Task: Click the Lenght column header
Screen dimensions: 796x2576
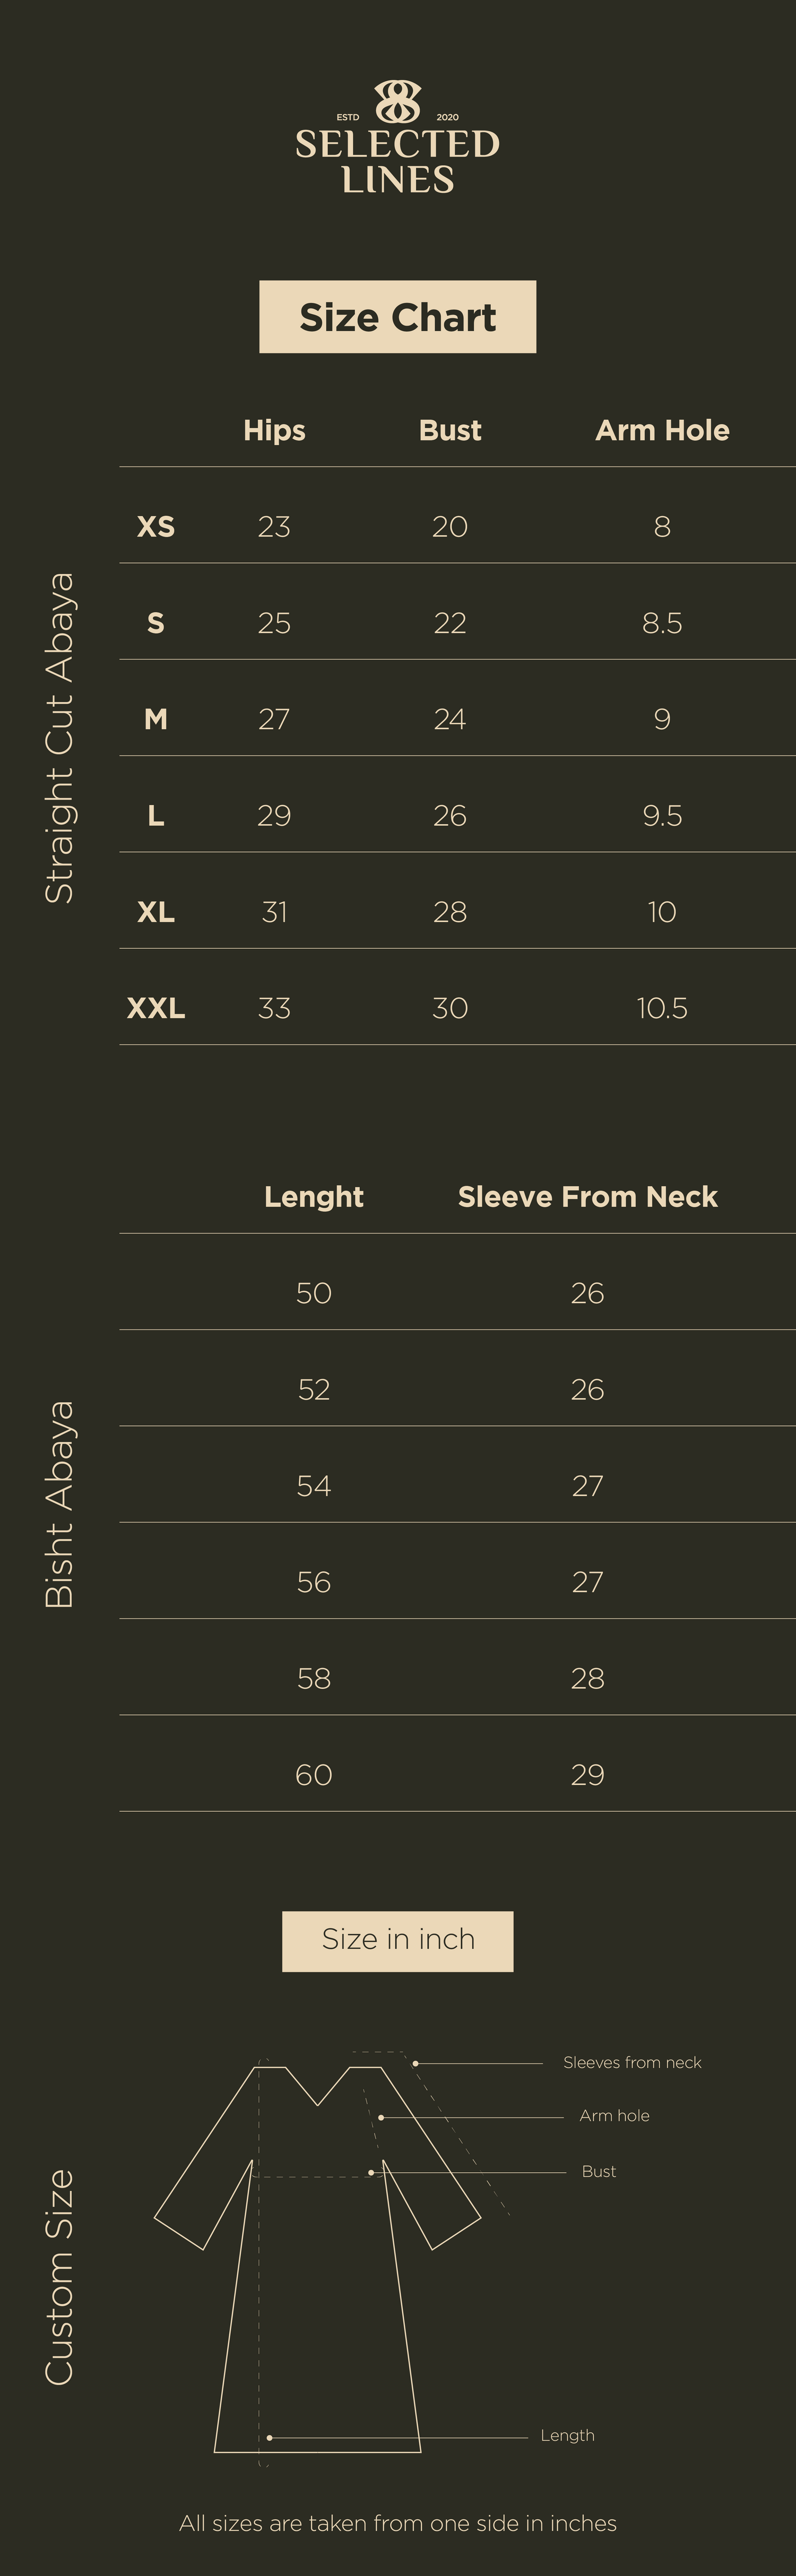Action: point(313,1197)
